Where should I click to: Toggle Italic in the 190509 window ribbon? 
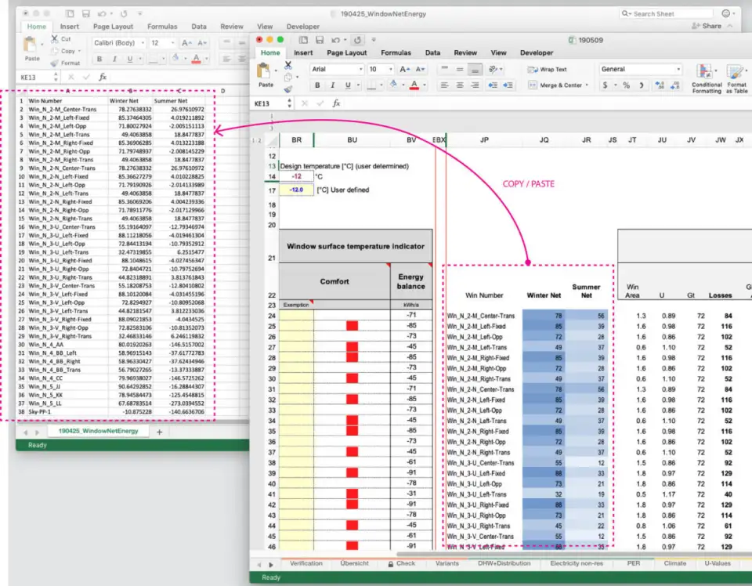pyautogui.click(x=333, y=85)
